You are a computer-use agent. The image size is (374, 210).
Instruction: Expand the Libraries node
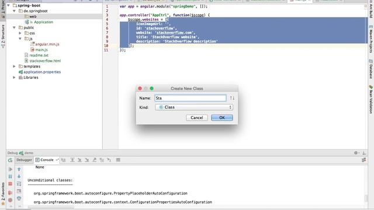[x=14, y=78]
